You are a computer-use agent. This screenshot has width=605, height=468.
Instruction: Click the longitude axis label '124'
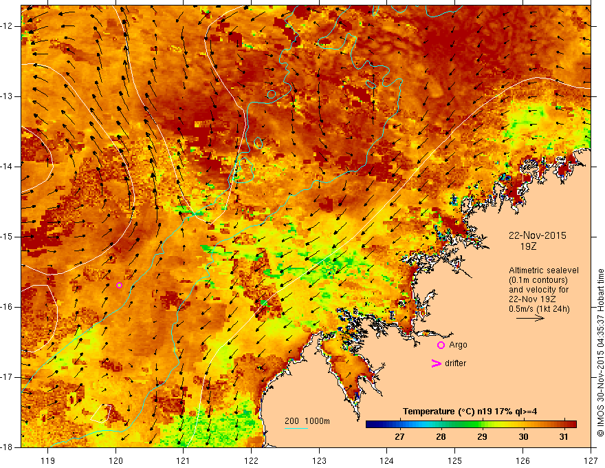pyautogui.click(x=386, y=460)
